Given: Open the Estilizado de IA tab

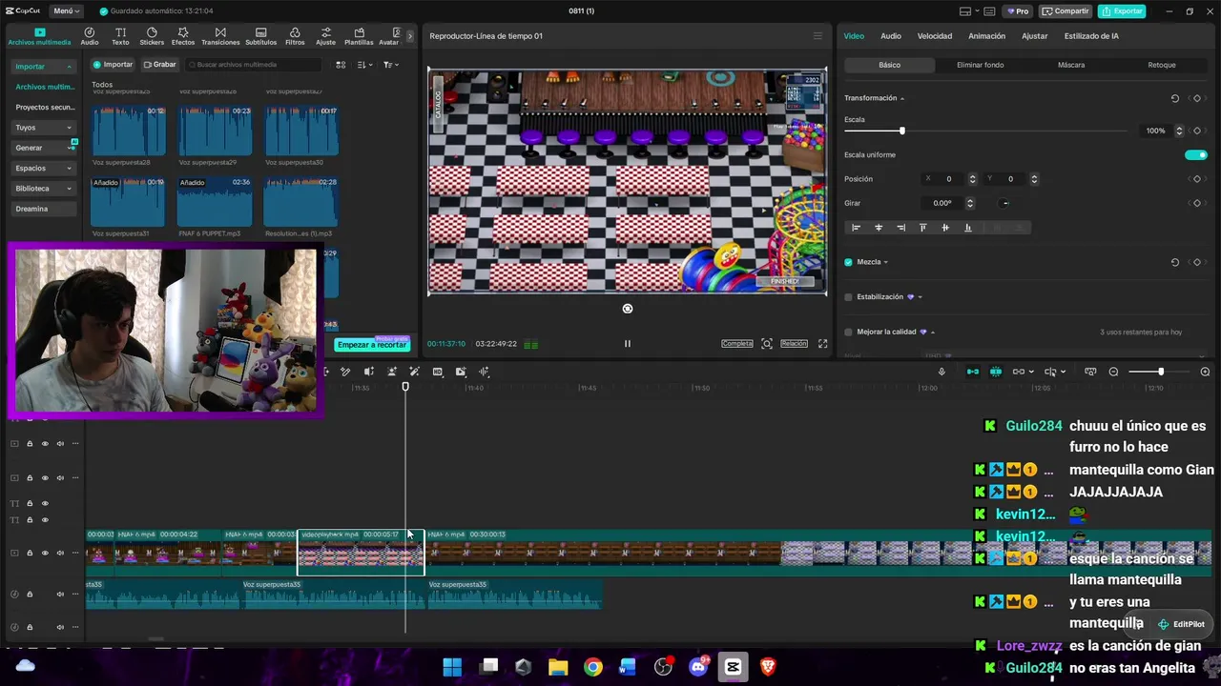Looking at the screenshot, I should point(1091,36).
